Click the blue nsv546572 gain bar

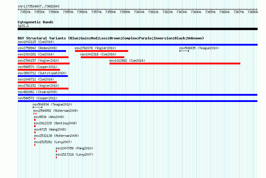coord(137,101)
